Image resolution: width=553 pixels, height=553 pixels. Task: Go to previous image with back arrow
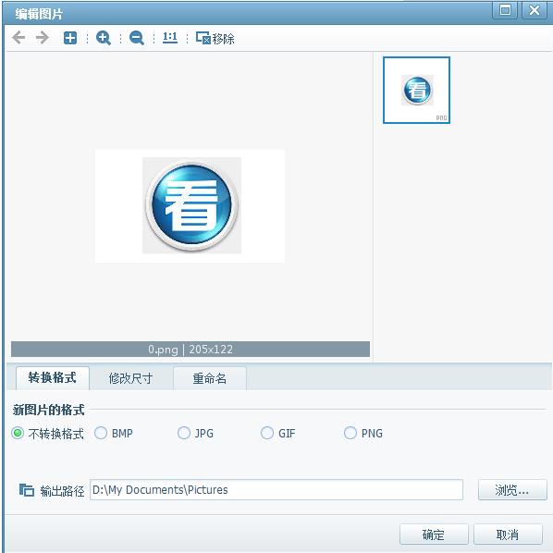tap(18, 37)
